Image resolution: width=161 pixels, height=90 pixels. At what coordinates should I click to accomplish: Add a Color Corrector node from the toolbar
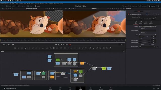29,48
